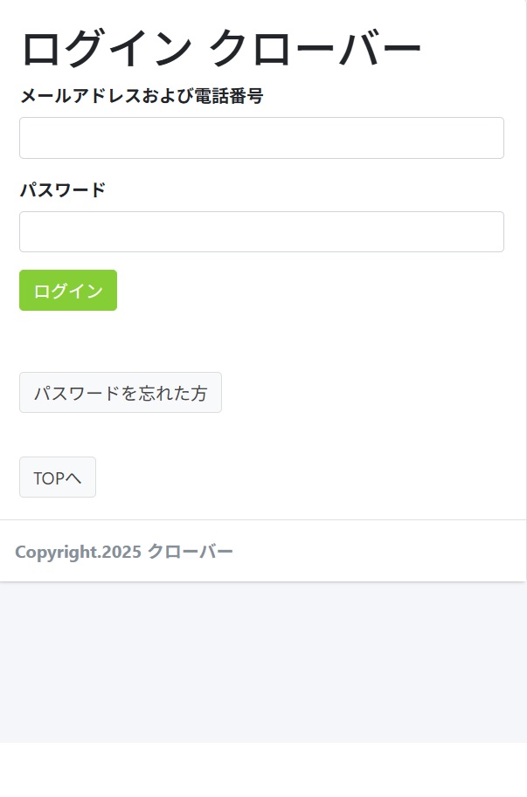Viewport: 527px width, 797px height.
Task: Select the forgot password button
Action: [x=121, y=393]
